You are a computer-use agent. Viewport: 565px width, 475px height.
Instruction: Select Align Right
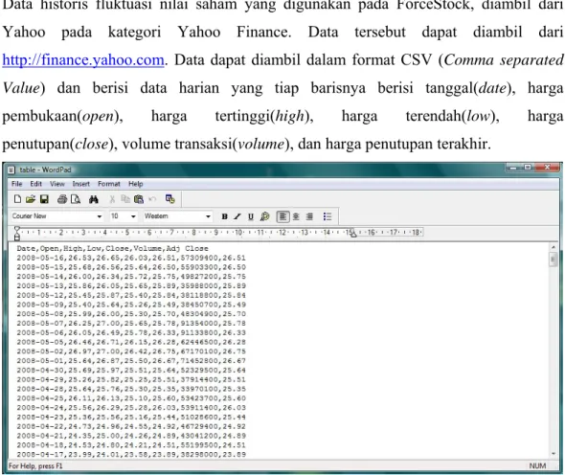click(309, 216)
